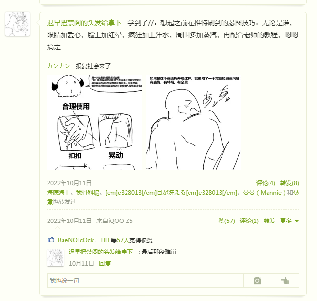The image size is (317, 301).
Task: Click 曼曼（Mannie）reposter link
Action: tap(264, 192)
